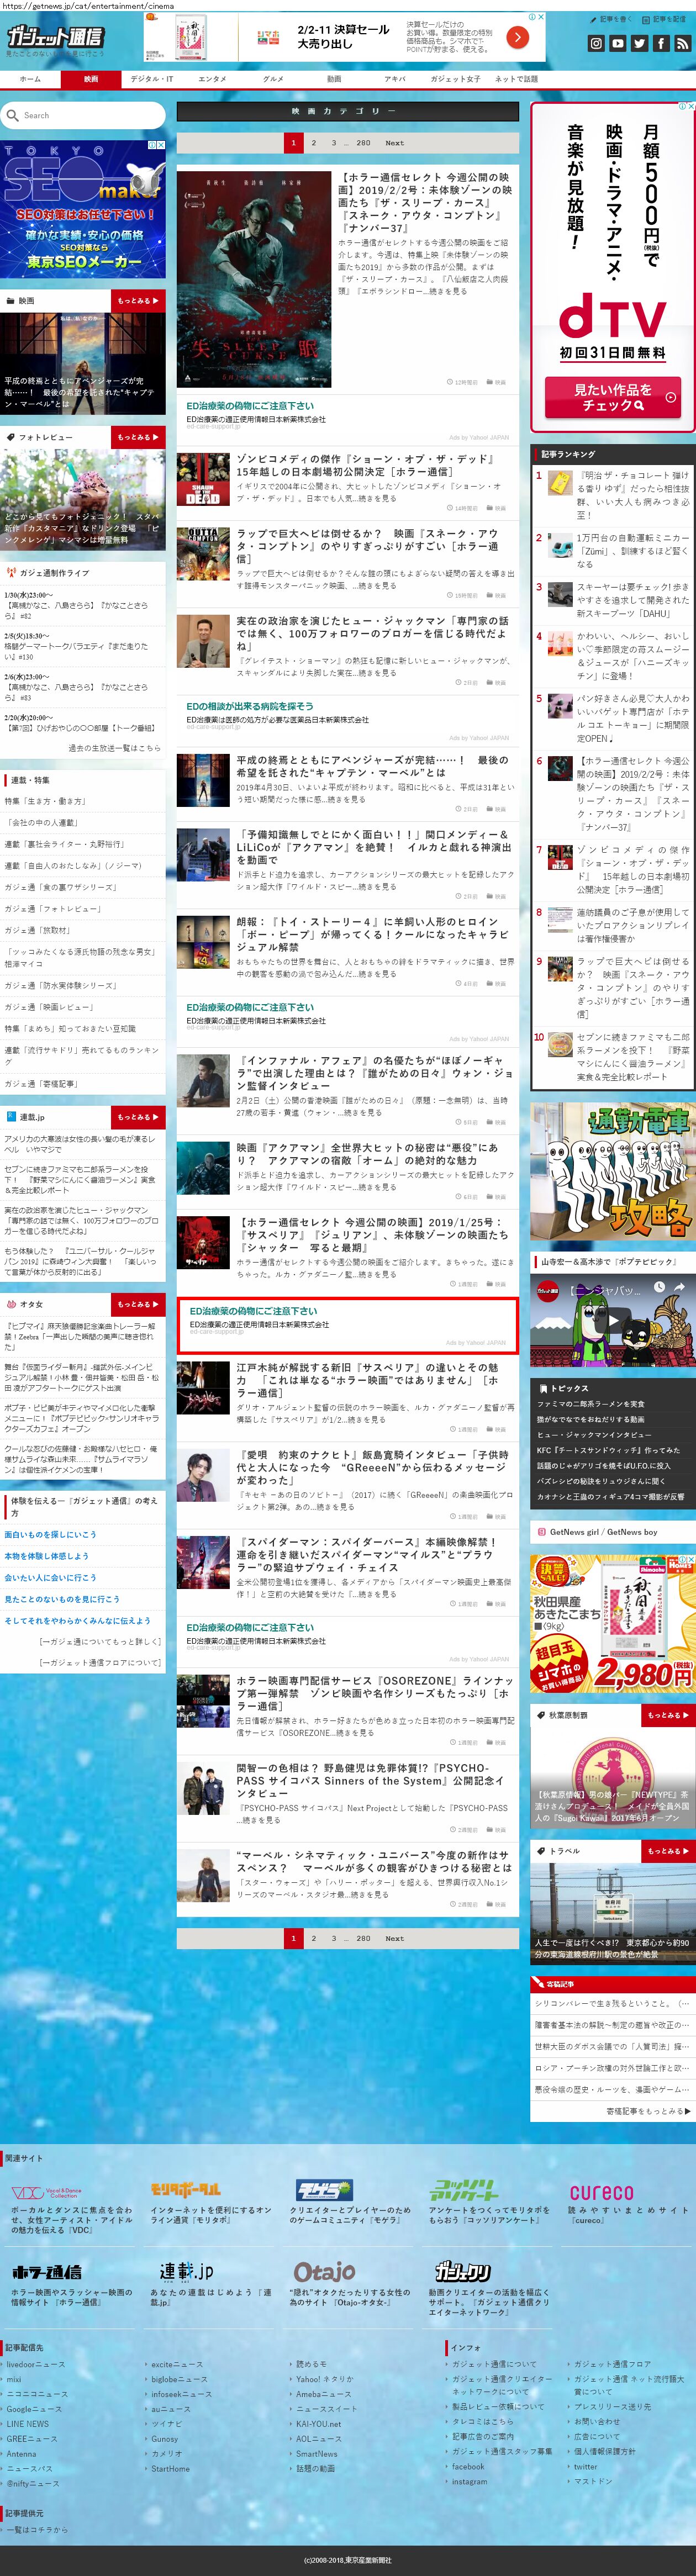The width and height of the screenshot is (696, 2576).
Task: Click 寄稿記事をもっとみる link
Action: 648,2111
